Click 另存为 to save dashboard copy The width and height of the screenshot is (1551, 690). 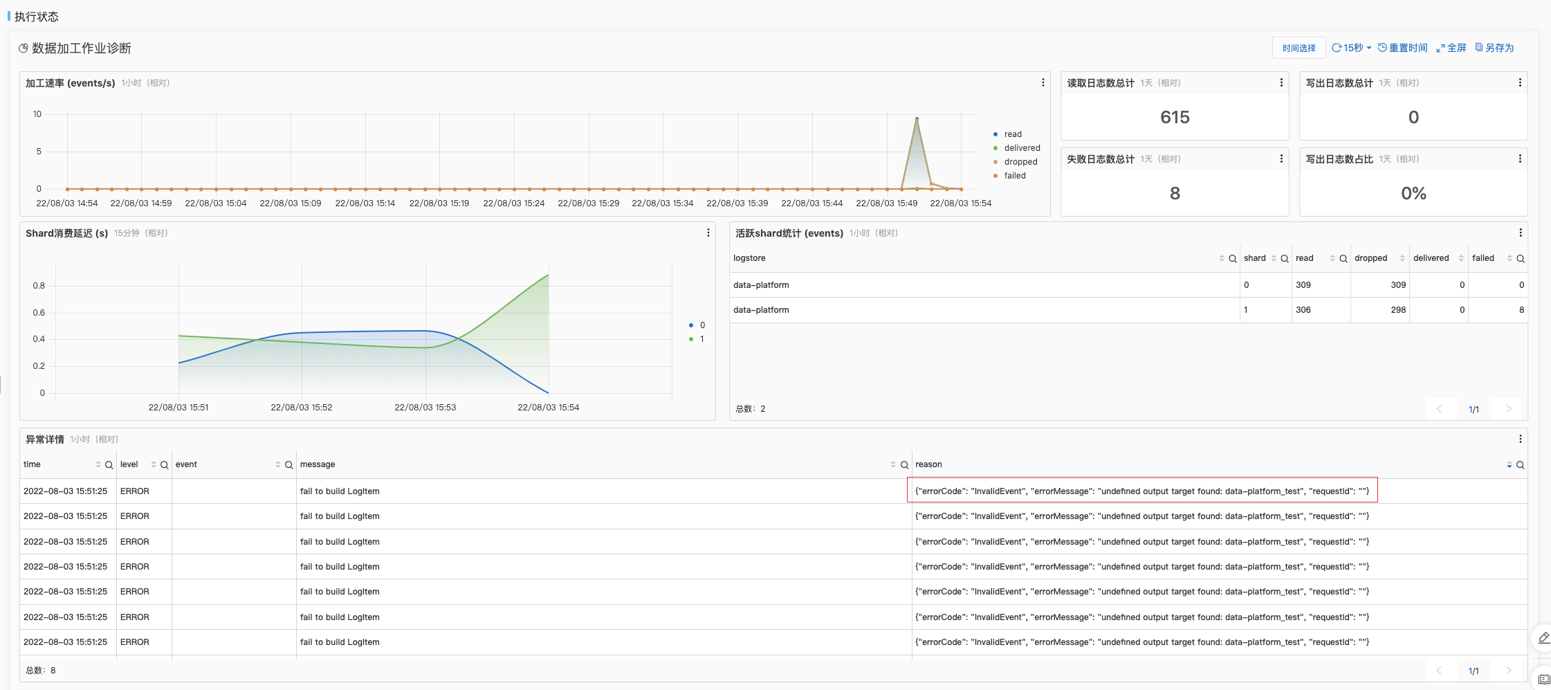[x=1494, y=48]
